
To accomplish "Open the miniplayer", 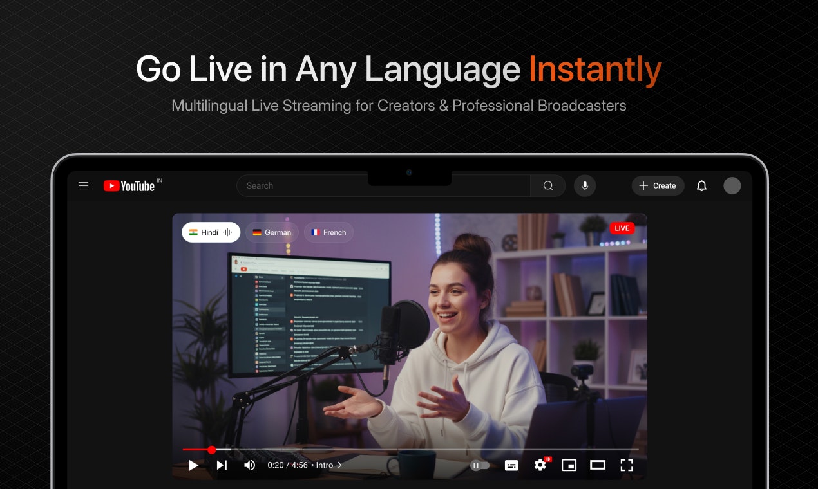I will (x=569, y=465).
